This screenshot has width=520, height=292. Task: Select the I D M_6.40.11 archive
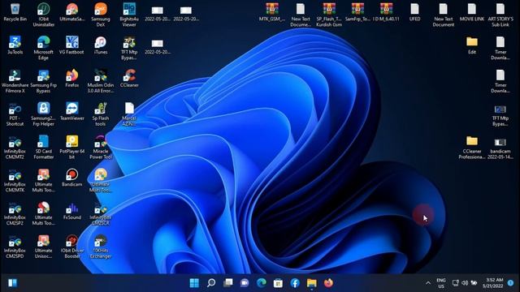tap(386, 12)
